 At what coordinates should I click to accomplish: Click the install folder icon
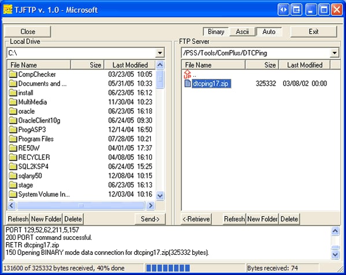coord(13,93)
